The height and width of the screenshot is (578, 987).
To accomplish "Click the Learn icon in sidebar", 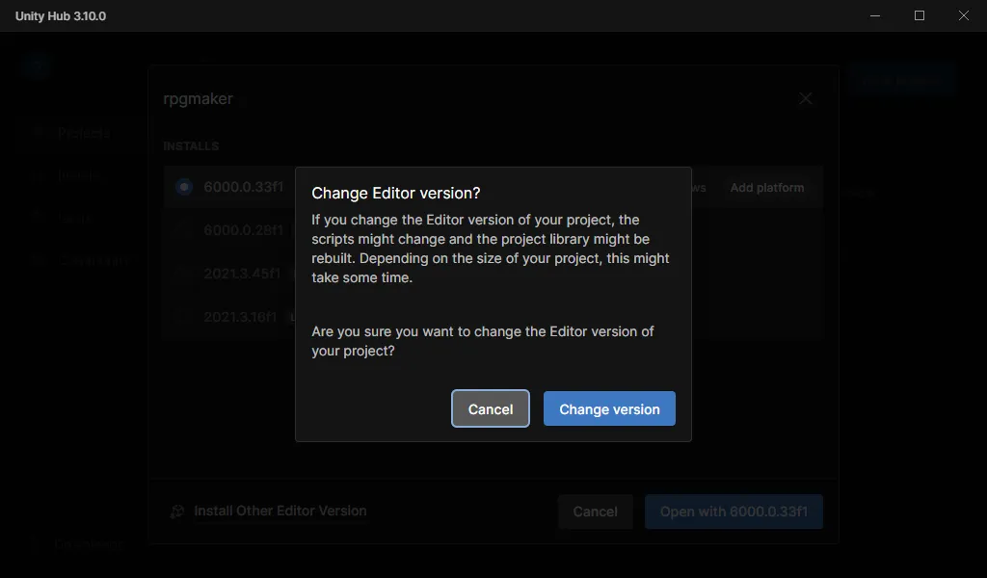I will pos(39,219).
